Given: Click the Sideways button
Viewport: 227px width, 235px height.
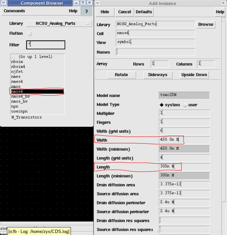Looking at the screenshot, I should (x=158, y=75).
